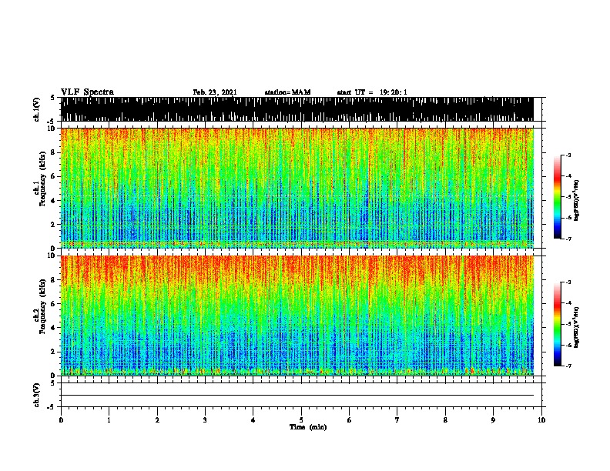Screen dimensions: 610x471
Task: Click the flat line in the ch.3 panel
Action: (297, 396)
